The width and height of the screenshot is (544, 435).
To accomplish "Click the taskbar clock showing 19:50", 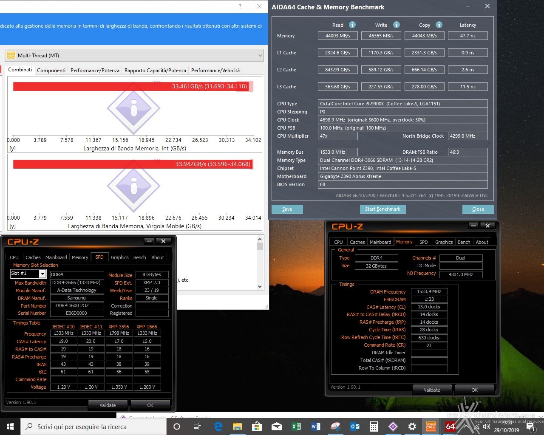I will pos(507,423).
